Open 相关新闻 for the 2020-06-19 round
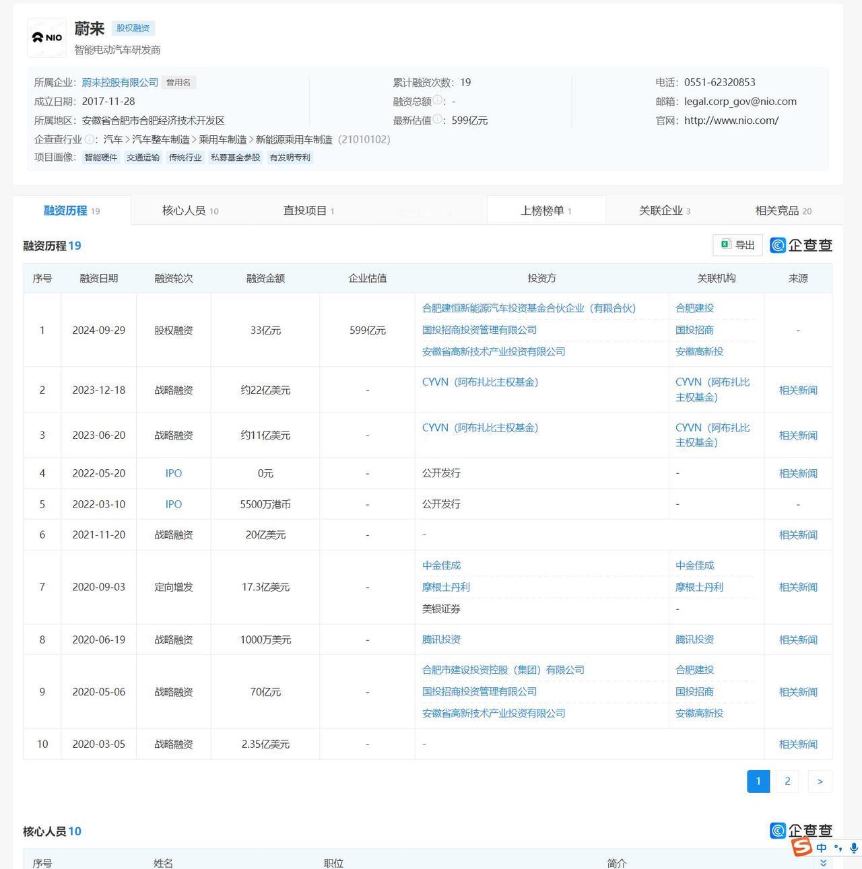Image resolution: width=862 pixels, height=869 pixels. [798, 640]
